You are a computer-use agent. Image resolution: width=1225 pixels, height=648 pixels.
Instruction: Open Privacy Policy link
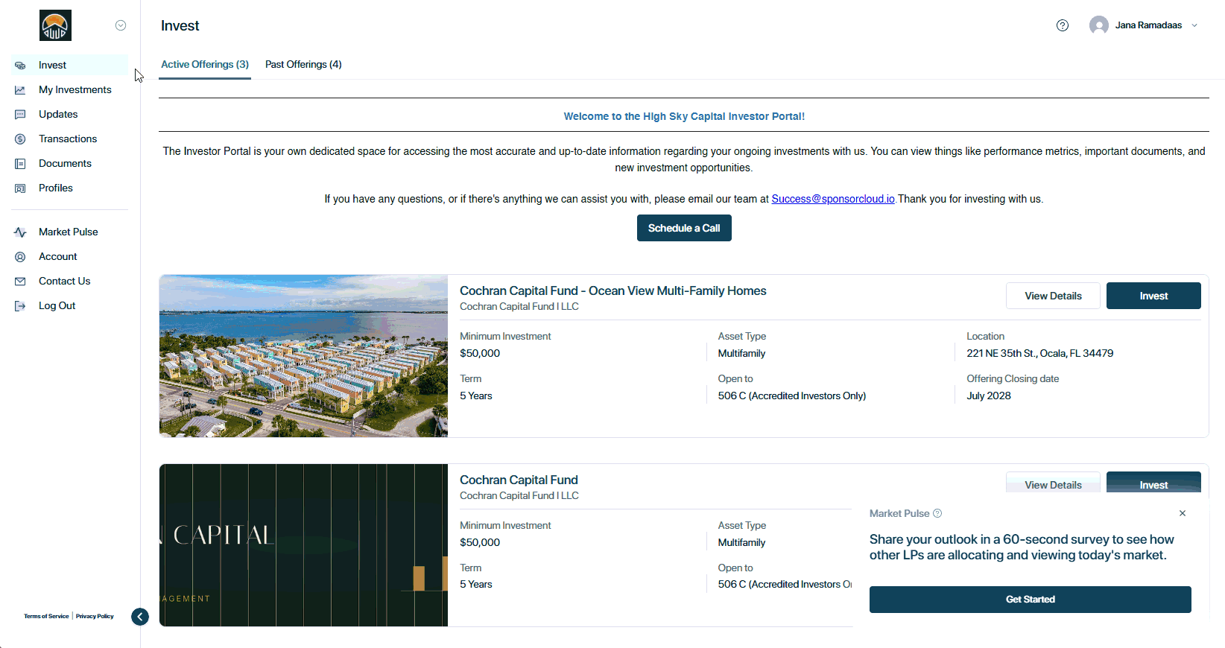[x=95, y=617]
